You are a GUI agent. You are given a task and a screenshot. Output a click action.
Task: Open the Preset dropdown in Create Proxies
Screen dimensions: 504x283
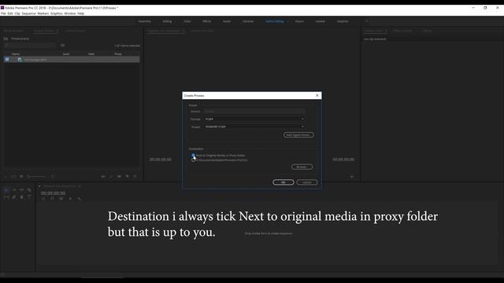tap(254, 127)
